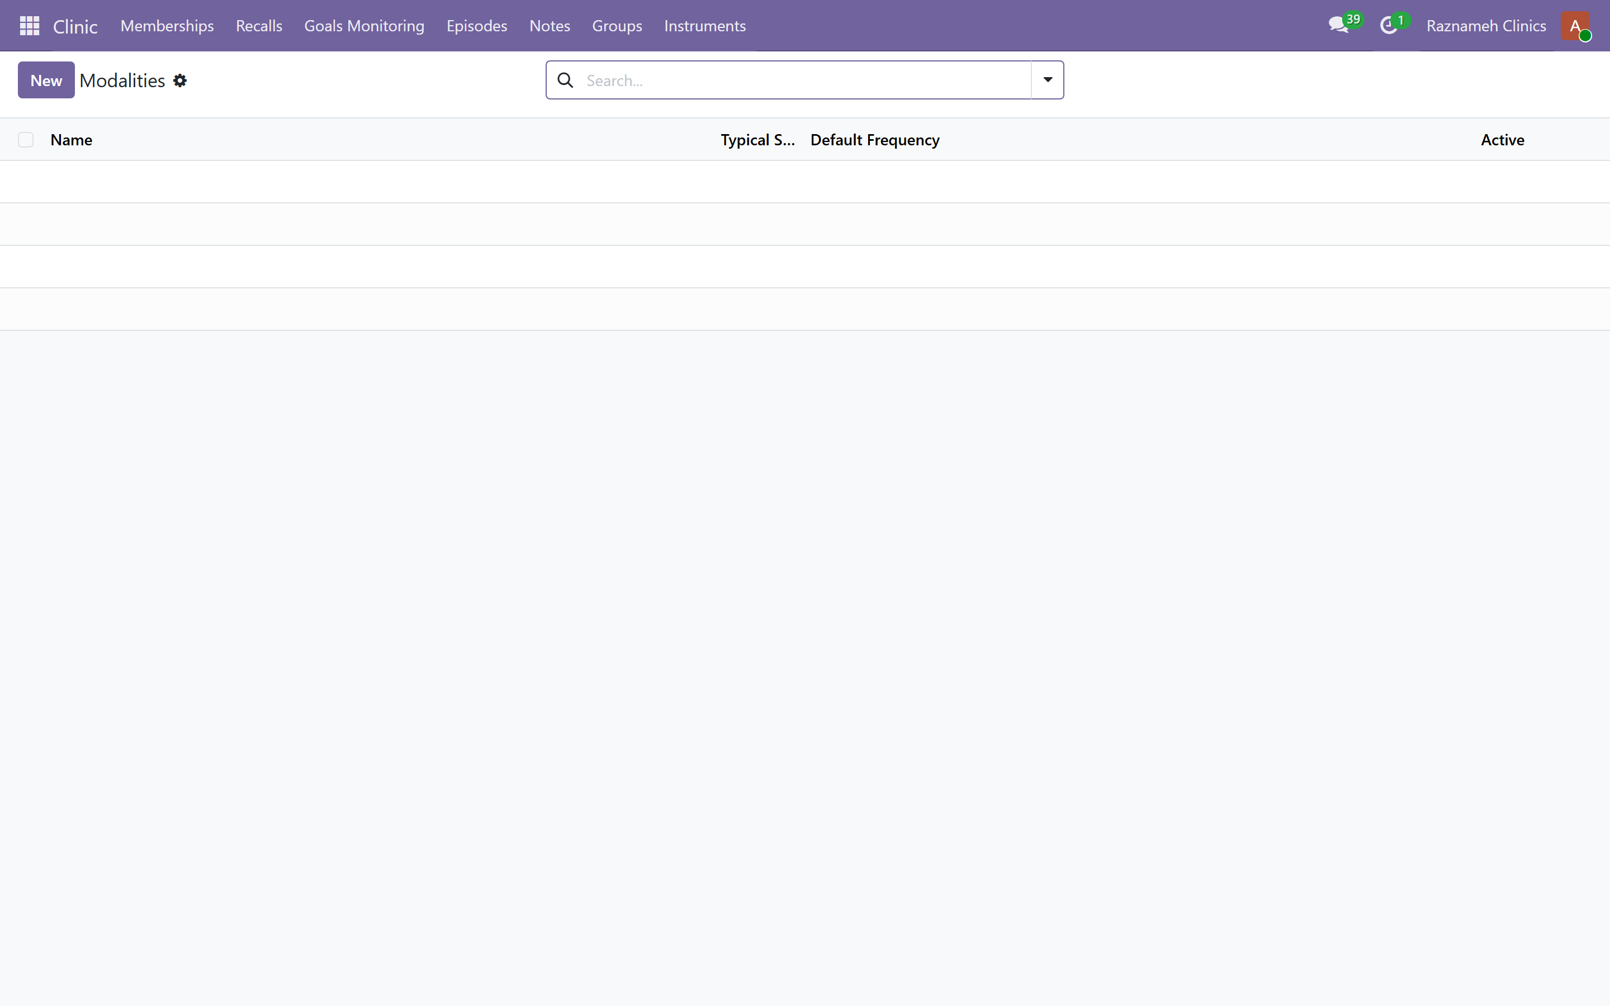
Task: Open the Goals Monitoring menu
Action: pos(364,26)
